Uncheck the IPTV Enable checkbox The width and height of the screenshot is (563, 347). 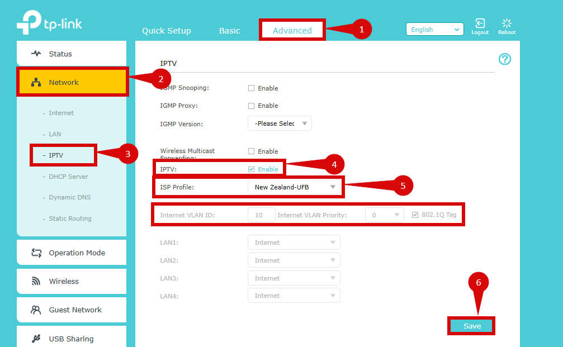[251, 169]
